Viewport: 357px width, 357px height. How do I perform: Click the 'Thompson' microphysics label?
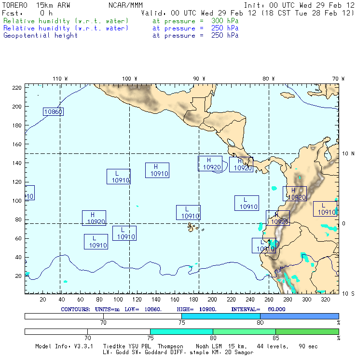coord(170,346)
